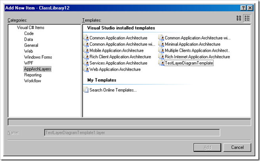
Task: Choose Rich Internet Application Architecture text
Action: coord(197,57)
